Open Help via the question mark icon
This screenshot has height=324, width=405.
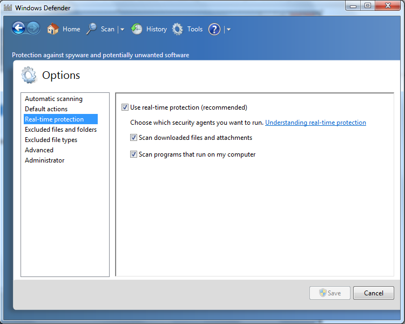[214, 29]
